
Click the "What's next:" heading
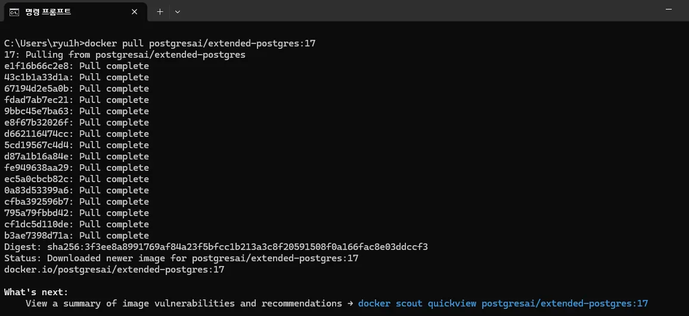coord(36,292)
